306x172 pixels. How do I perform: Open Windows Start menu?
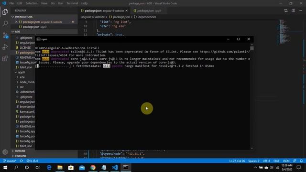point(5,168)
